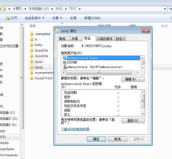This screenshot has width=172, height=159.
Task: Click the permissions list vertical scrollbar
Action: coord(143,102)
